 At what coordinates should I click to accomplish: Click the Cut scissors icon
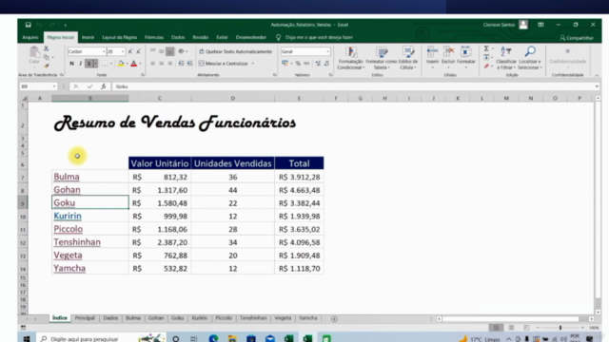tap(46, 48)
